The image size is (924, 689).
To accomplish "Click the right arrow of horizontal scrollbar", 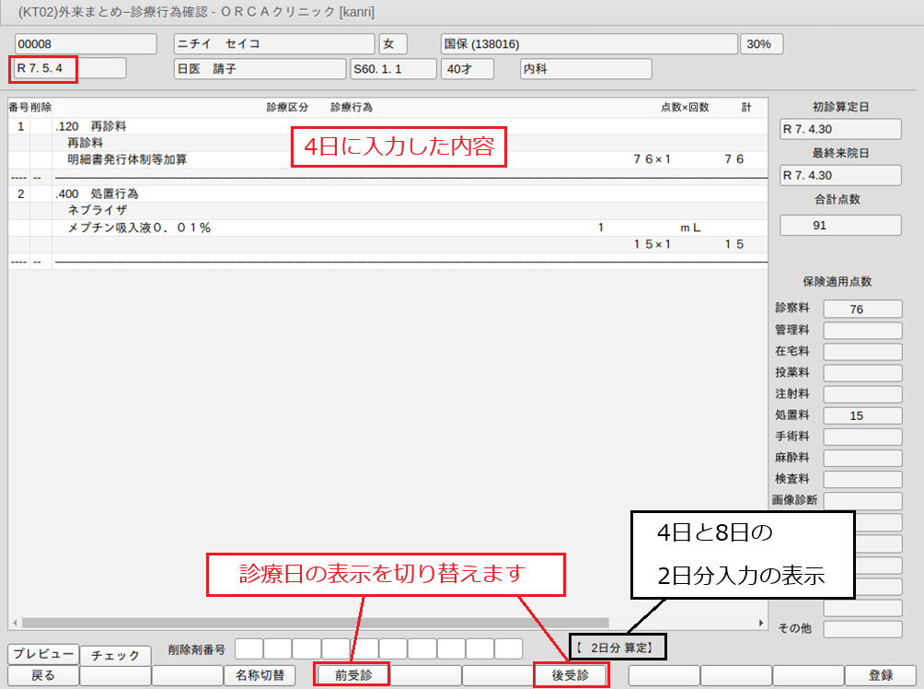I will click(761, 624).
